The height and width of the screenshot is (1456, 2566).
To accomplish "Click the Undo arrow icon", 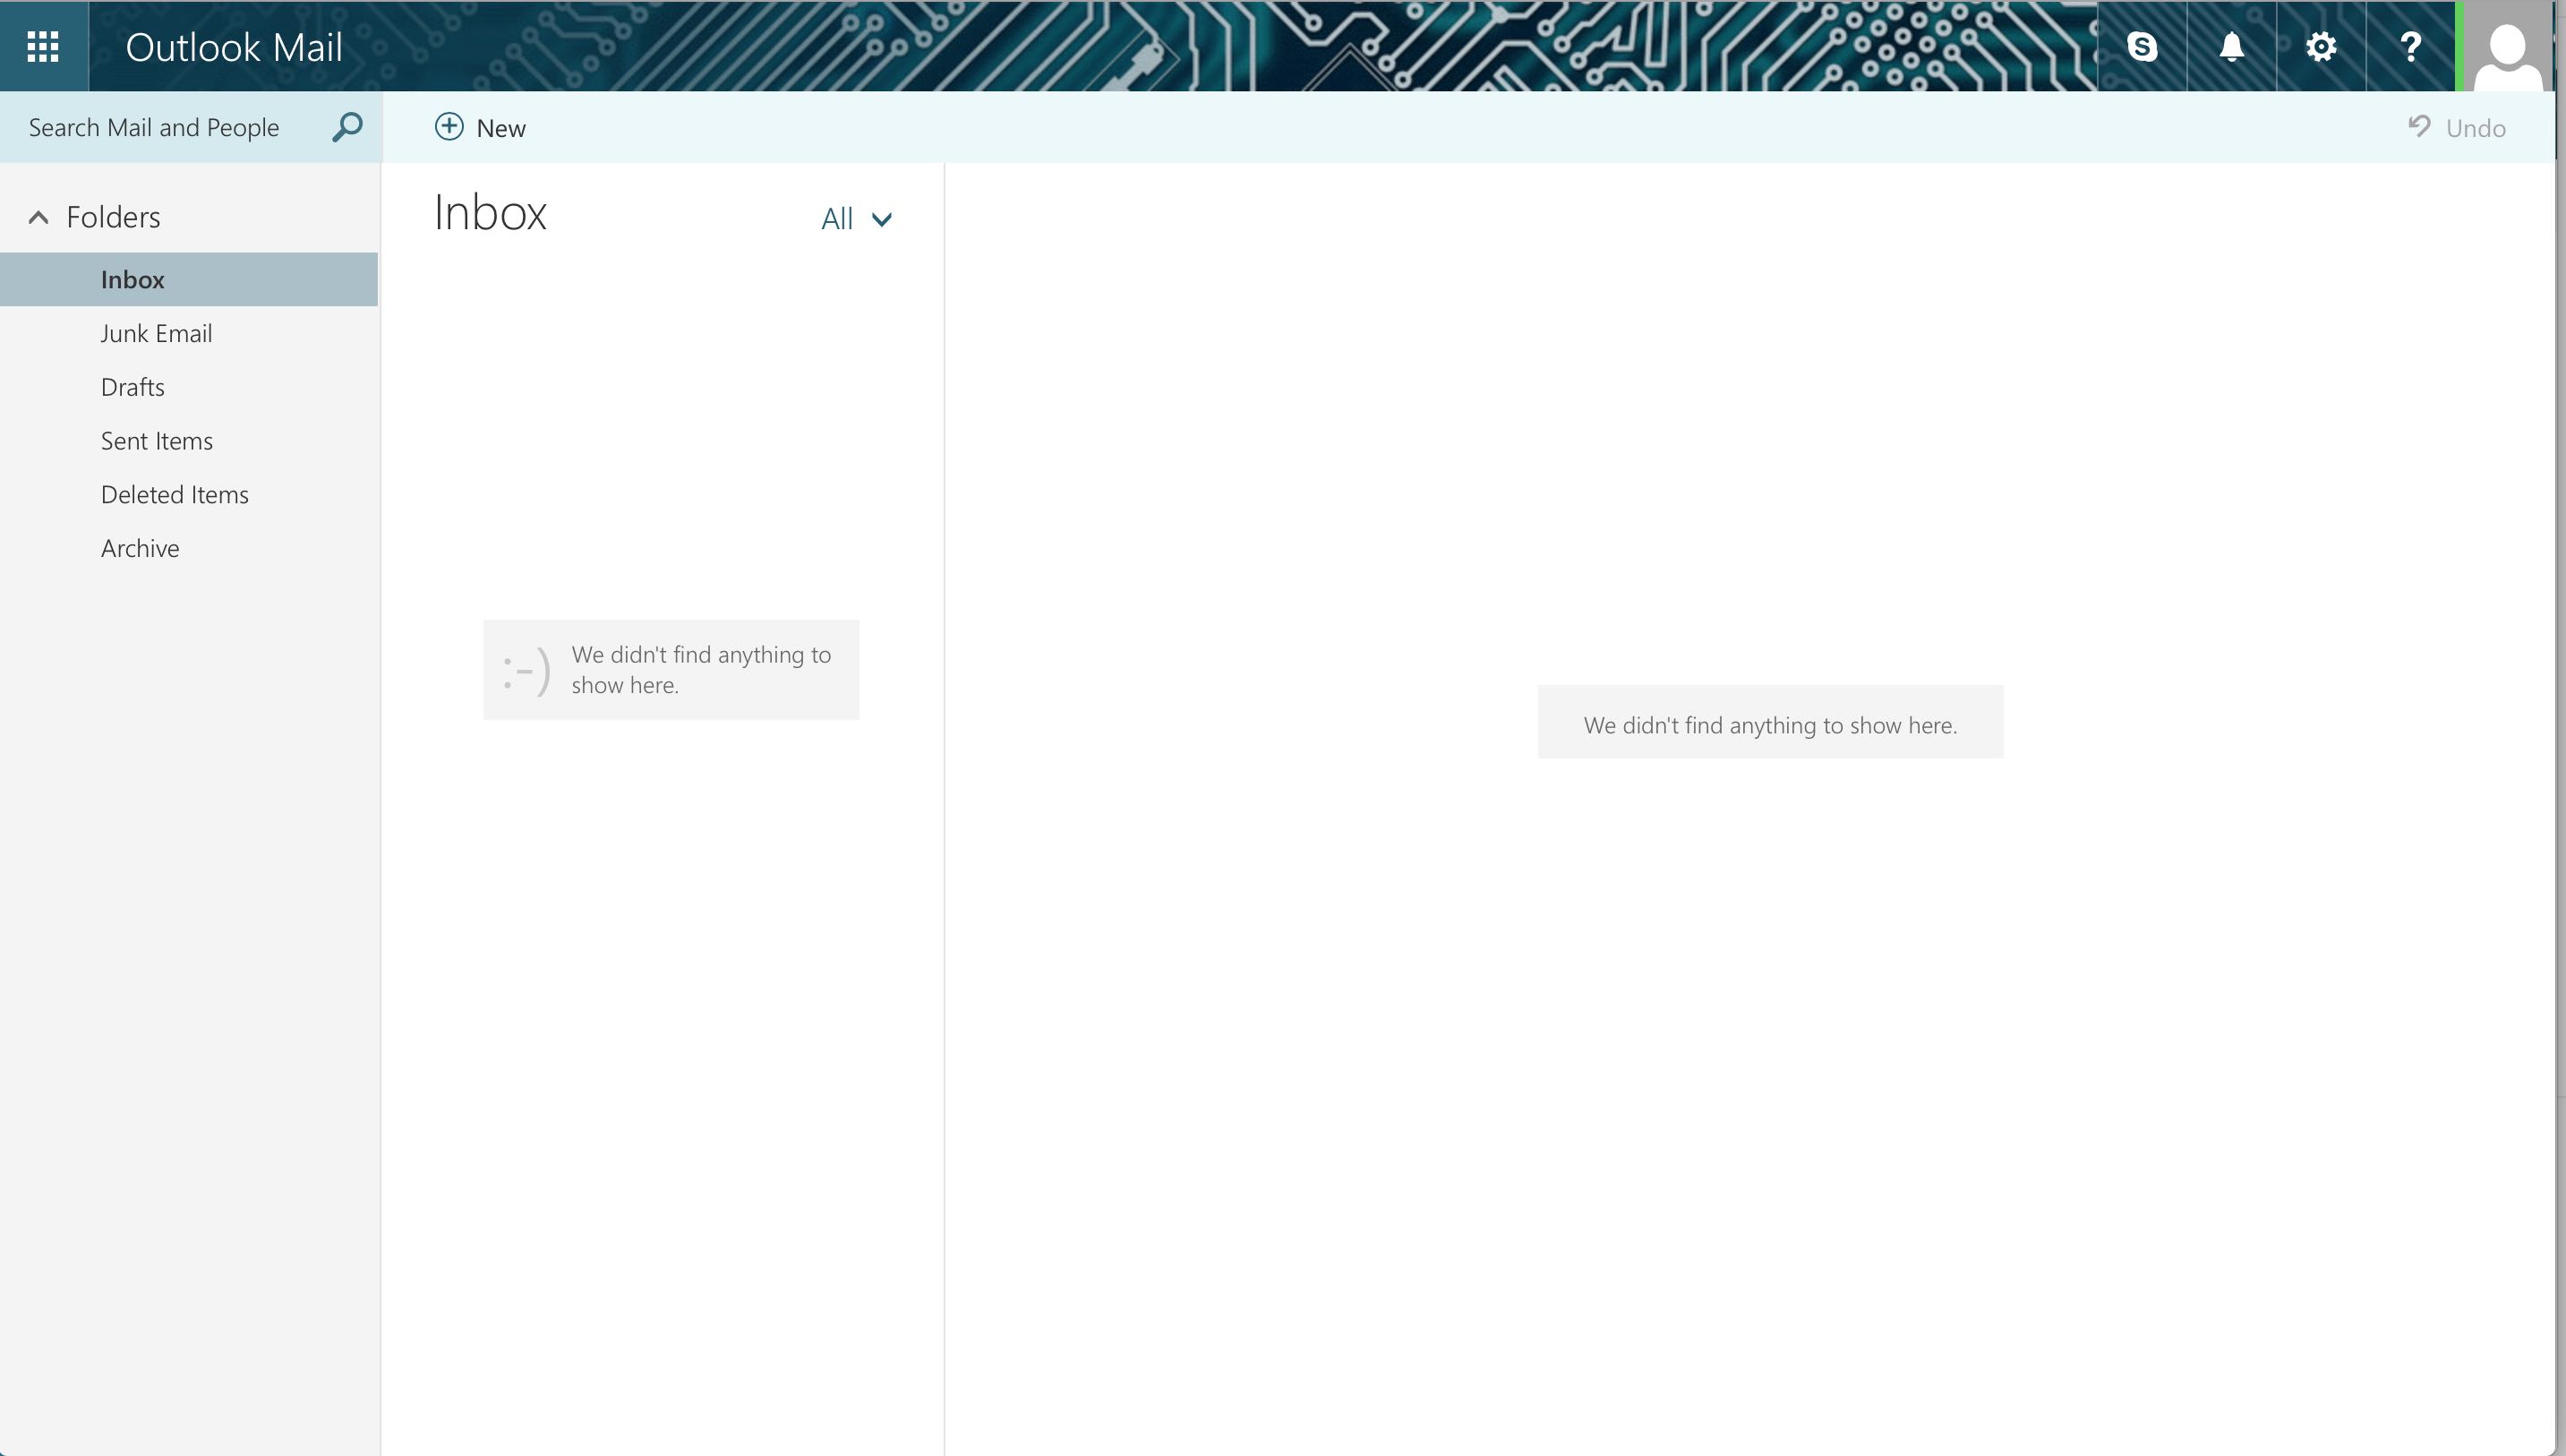I will 2419,126.
